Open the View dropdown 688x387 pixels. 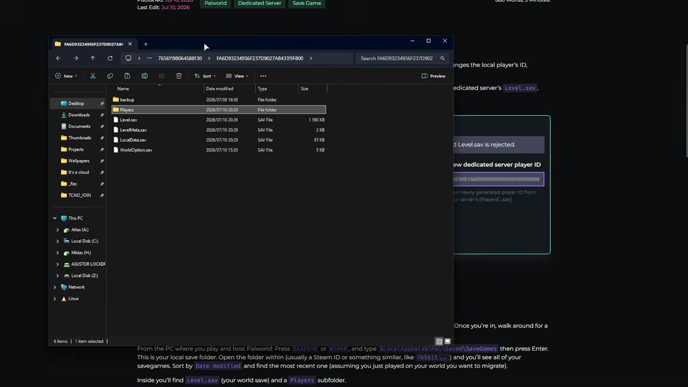click(237, 76)
